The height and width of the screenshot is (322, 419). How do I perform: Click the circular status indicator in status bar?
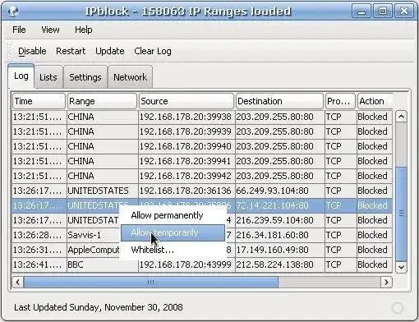(398, 308)
